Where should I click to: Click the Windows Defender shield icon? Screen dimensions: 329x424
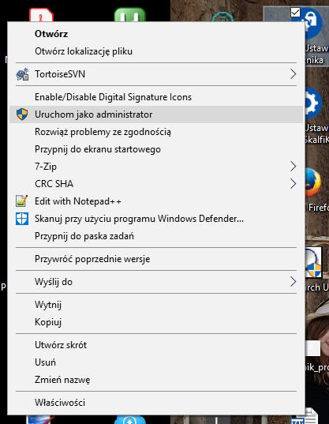[22, 219]
